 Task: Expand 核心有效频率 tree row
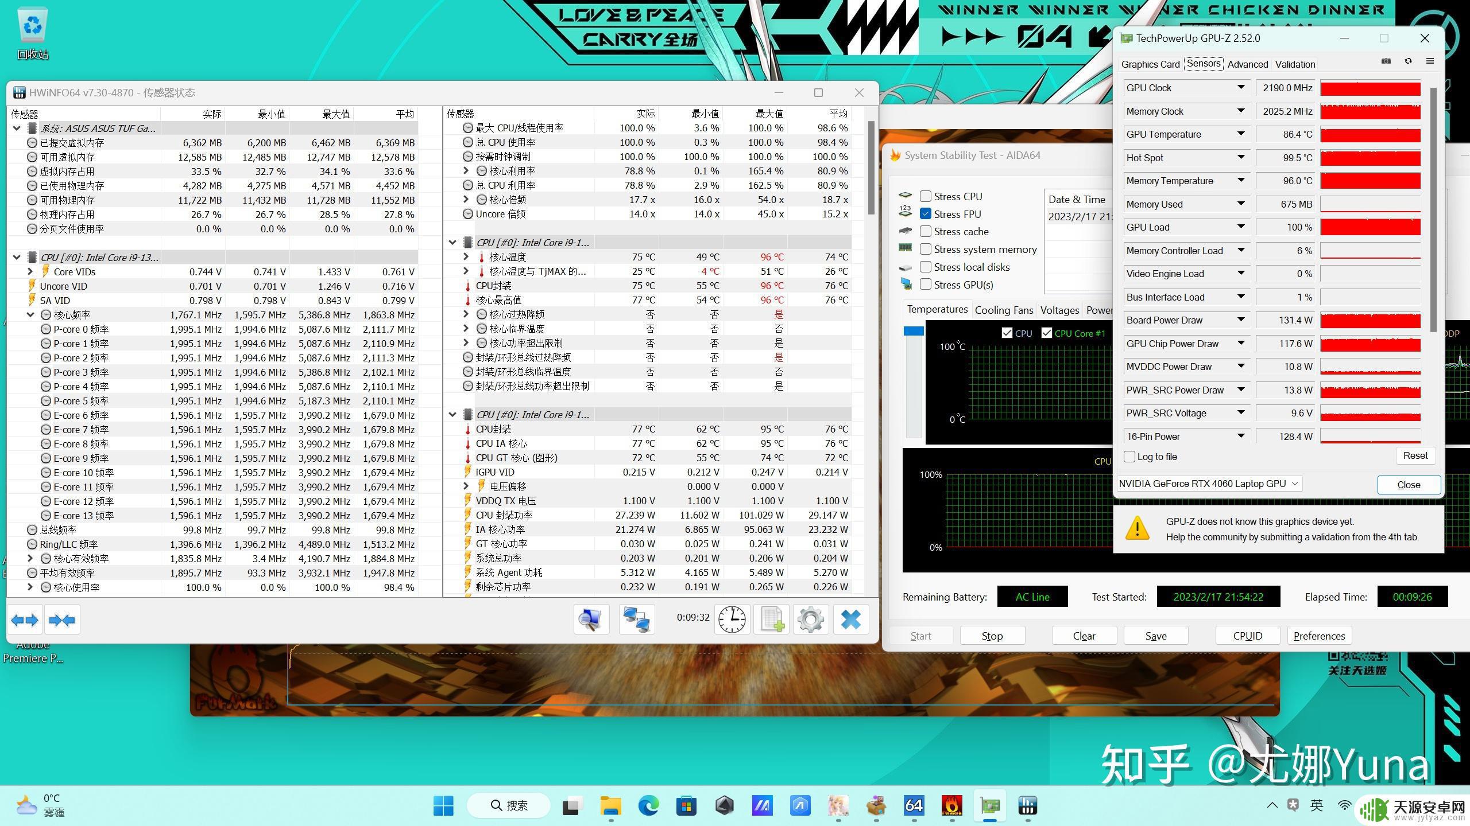click(x=30, y=558)
